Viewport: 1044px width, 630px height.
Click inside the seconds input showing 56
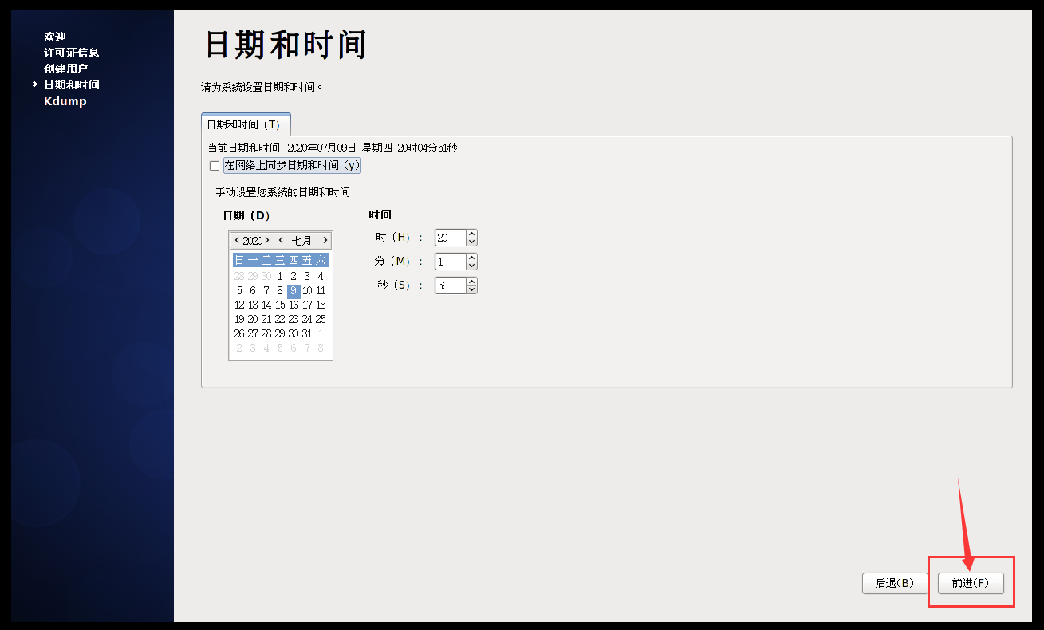point(449,285)
